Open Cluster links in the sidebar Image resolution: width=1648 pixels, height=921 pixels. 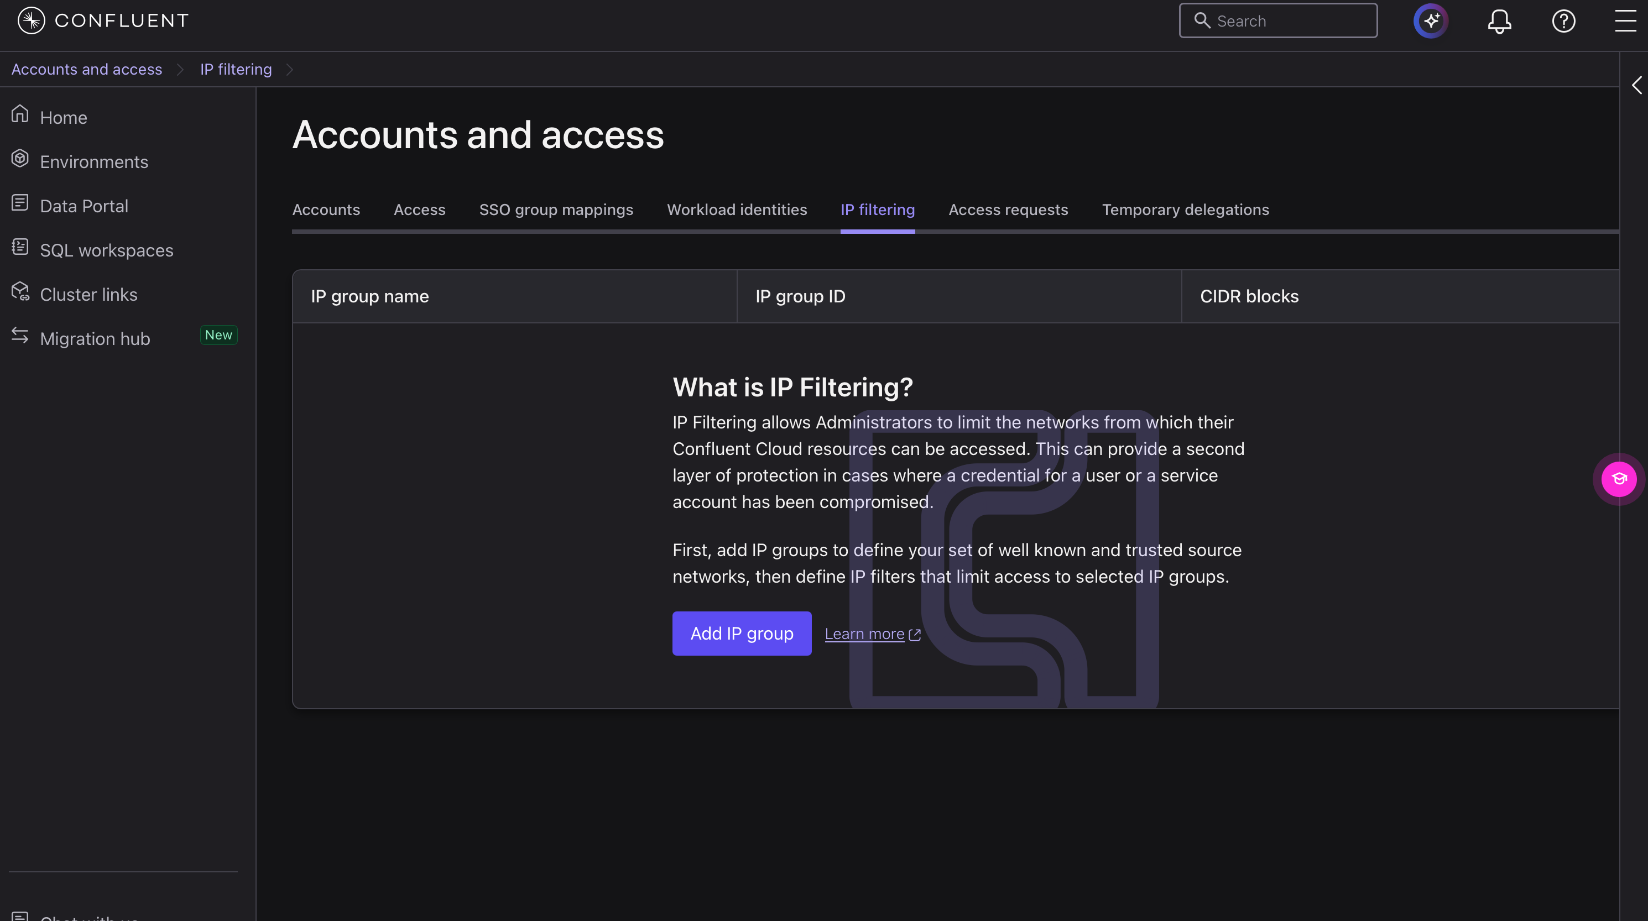(88, 294)
